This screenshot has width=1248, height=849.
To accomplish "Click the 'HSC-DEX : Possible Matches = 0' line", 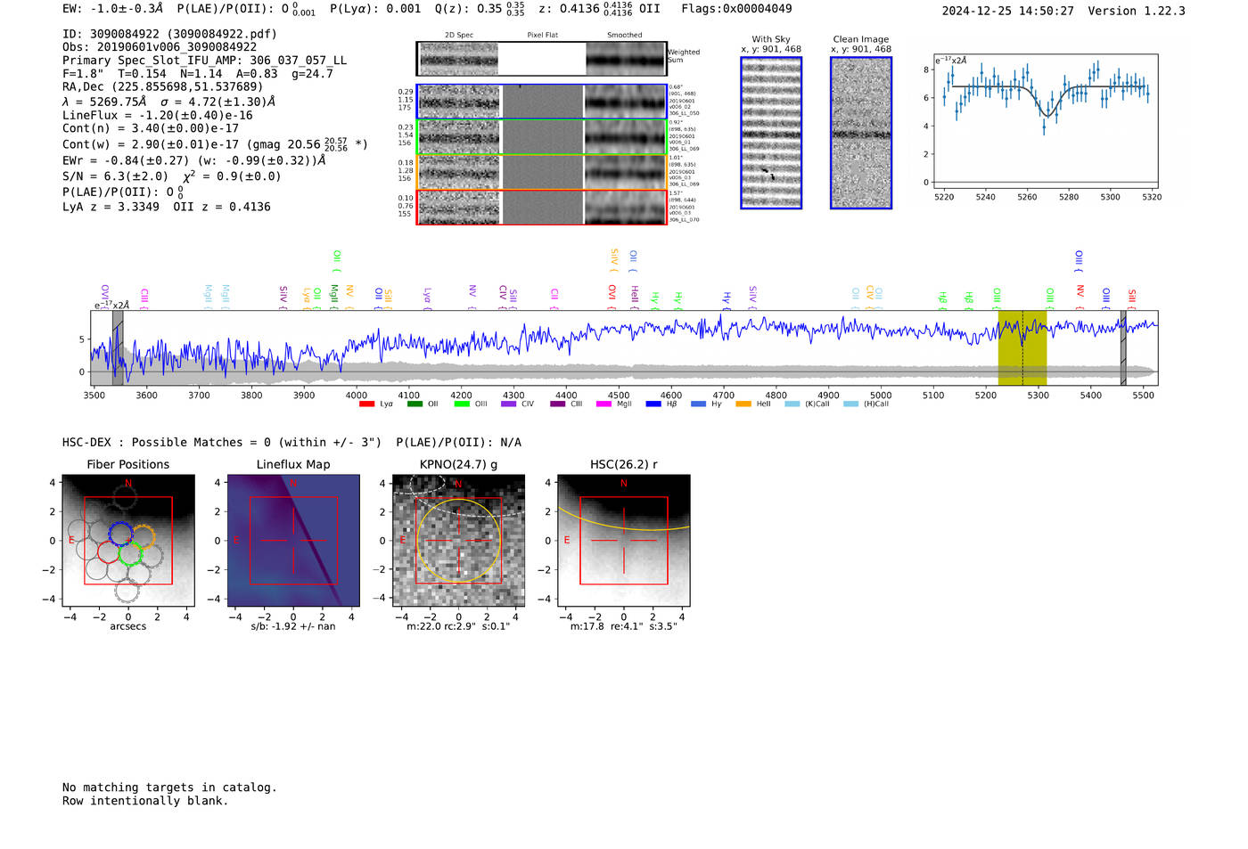I will click(291, 443).
